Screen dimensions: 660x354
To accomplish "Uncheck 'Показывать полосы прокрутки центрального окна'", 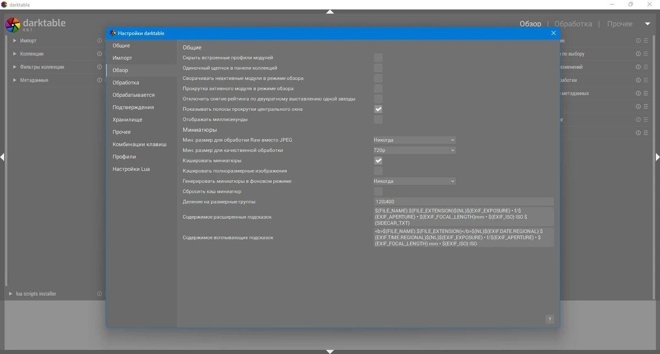I will coord(378,109).
